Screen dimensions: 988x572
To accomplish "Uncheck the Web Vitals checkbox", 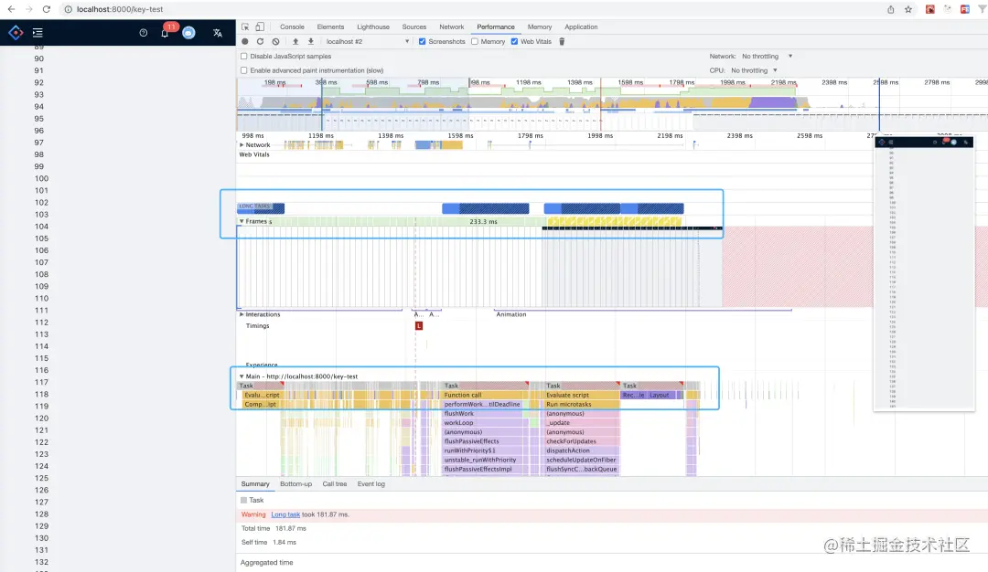I will pos(515,41).
